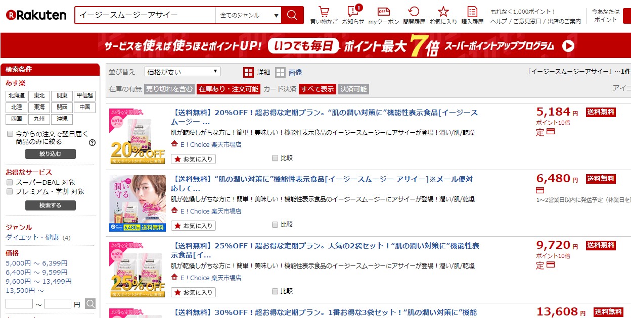Open 25%OFF 2袋セット product title
Viewport: 631px width, 318px height.
click(x=325, y=250)
